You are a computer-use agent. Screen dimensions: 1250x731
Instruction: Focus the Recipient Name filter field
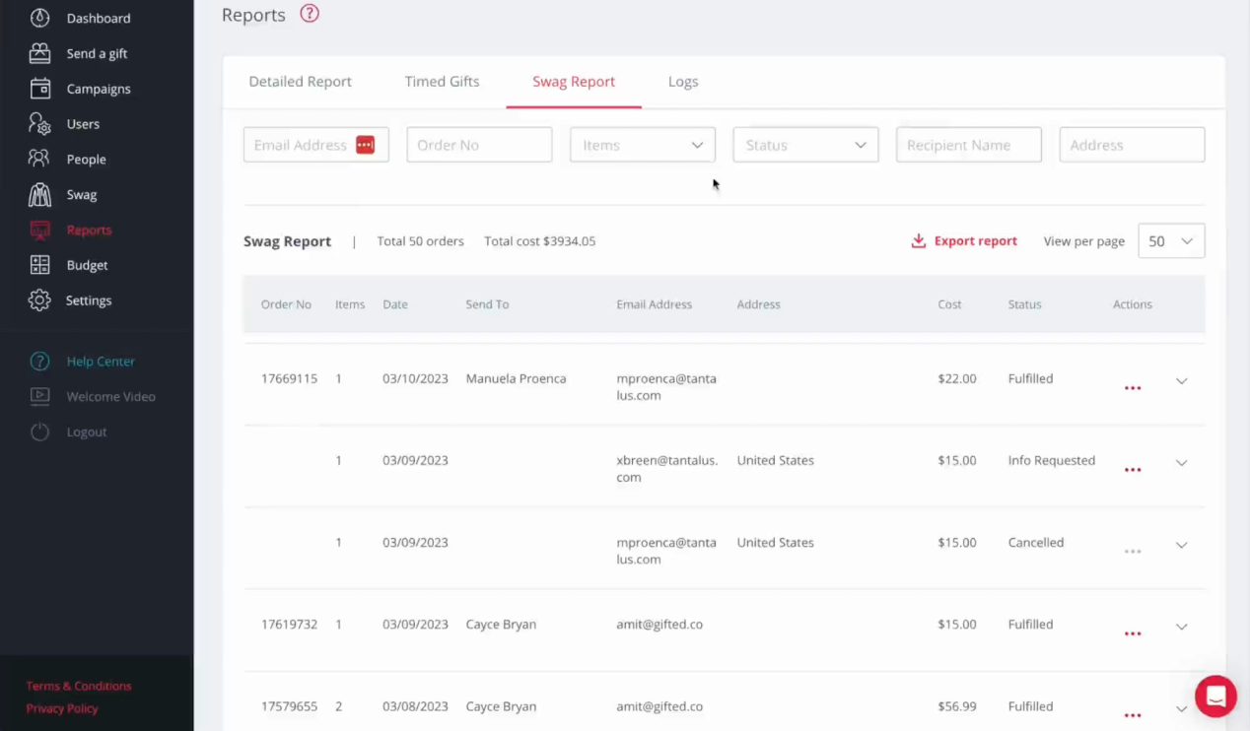(x=969, y=145)
